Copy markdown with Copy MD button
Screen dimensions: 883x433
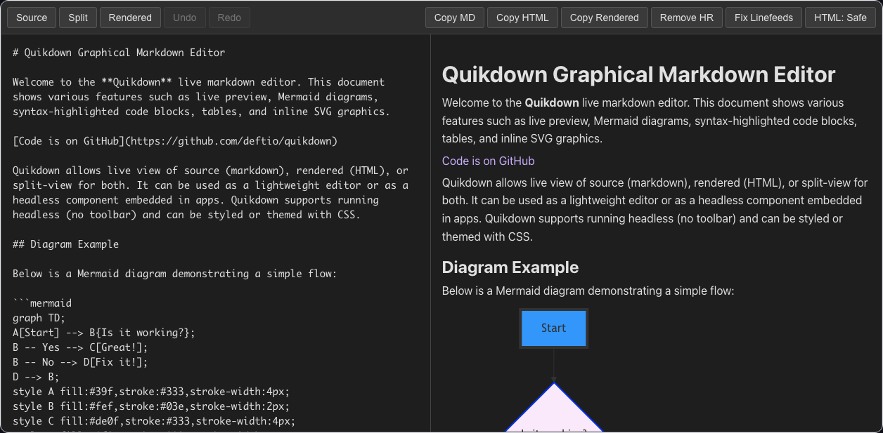point(455,18)
